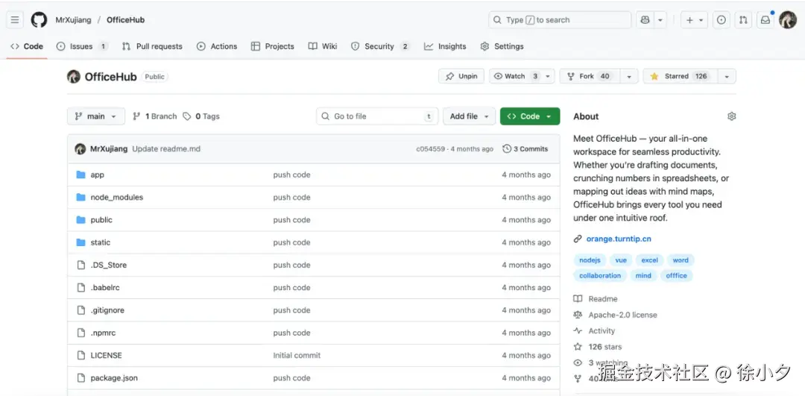Click the mind topic tag
Screen dimensions: 805x396
click(x=643, y=276)
